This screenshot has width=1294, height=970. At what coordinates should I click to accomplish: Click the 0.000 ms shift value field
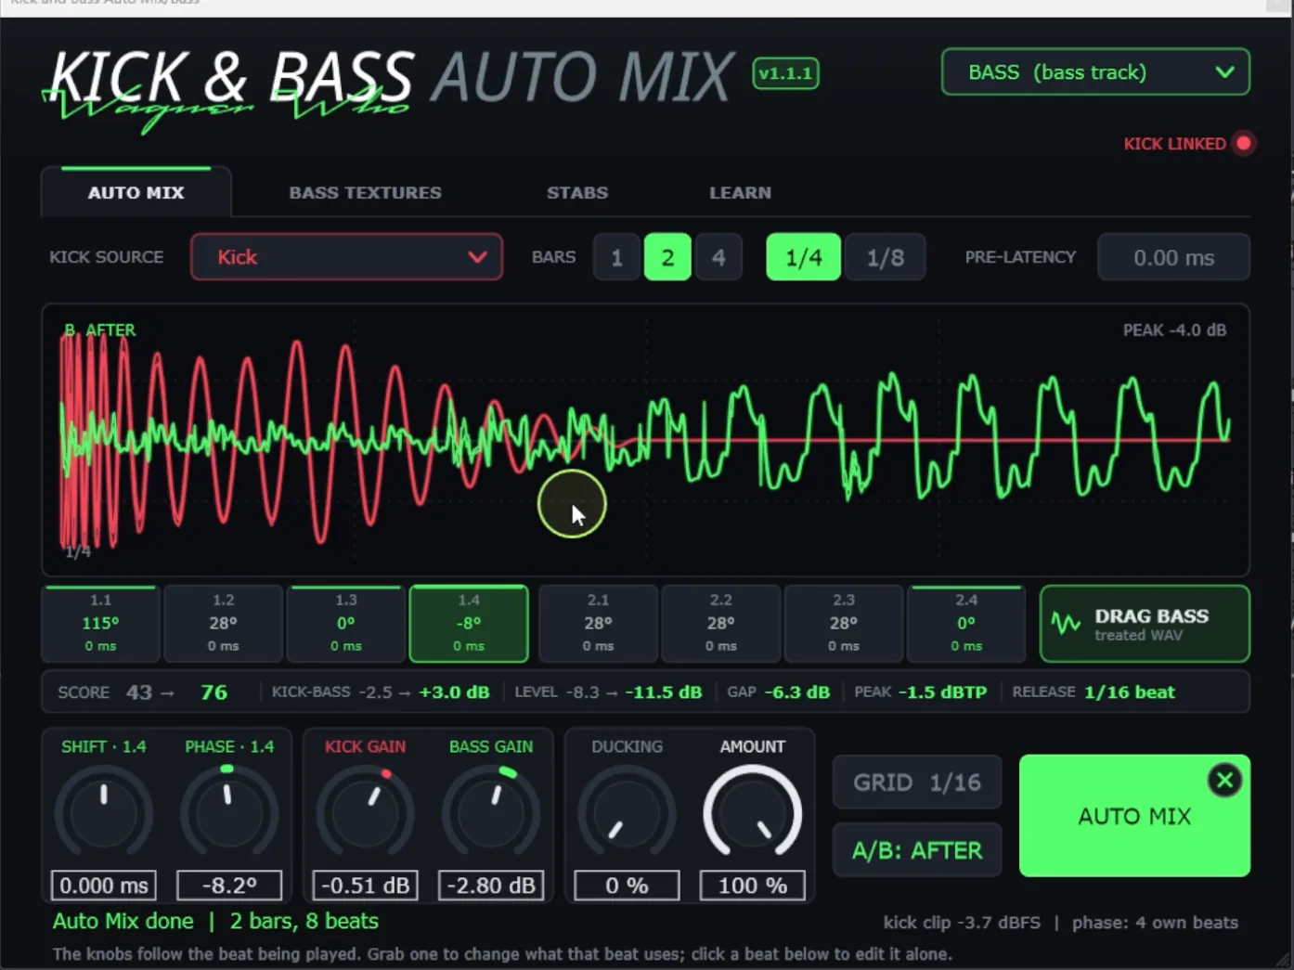(x=104, y=886)
